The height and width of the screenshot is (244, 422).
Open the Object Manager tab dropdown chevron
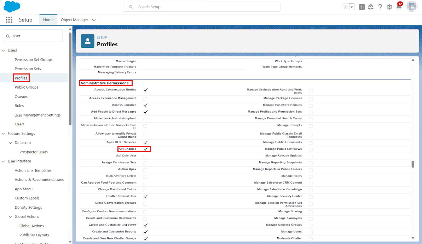(94, 20)
